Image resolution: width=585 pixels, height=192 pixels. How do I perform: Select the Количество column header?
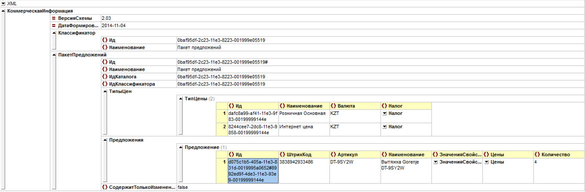tap(558, 155)
